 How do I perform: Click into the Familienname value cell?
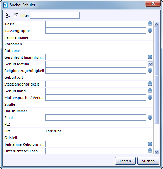tap(99, 37)
